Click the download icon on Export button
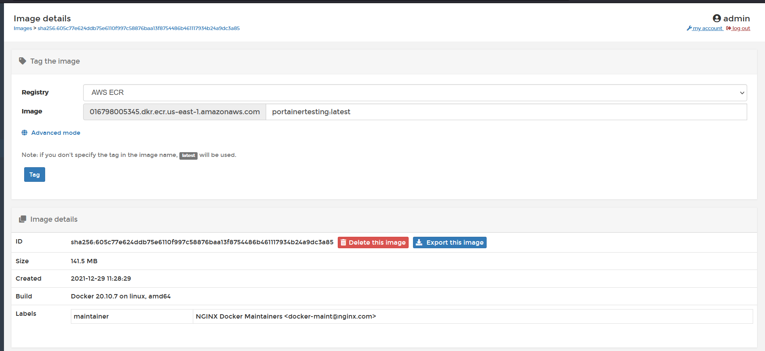 (x=419, y=243)
